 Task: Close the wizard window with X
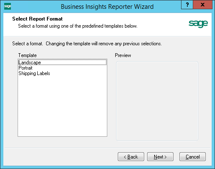click(x=202, y=5)
